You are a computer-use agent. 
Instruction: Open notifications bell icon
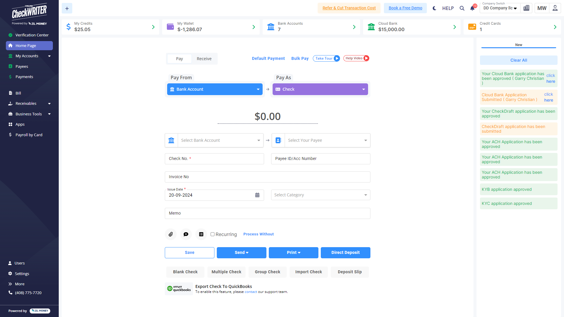pos(472,8)
